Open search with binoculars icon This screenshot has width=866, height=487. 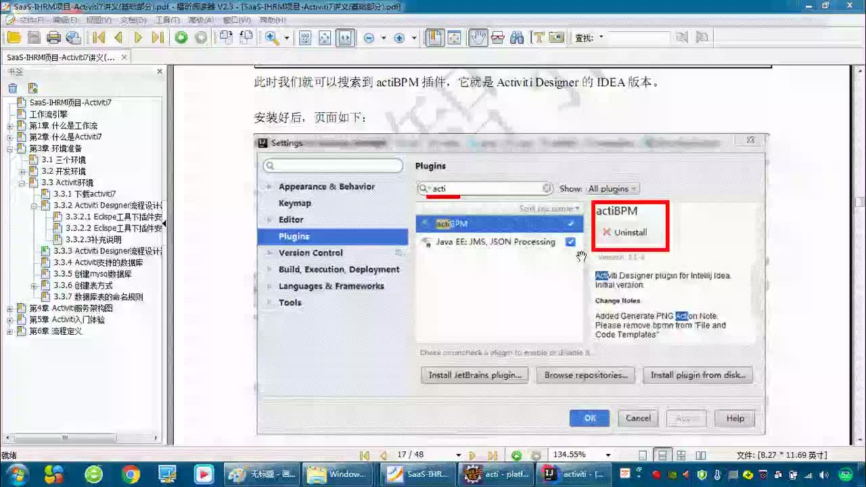click(518, 38)
